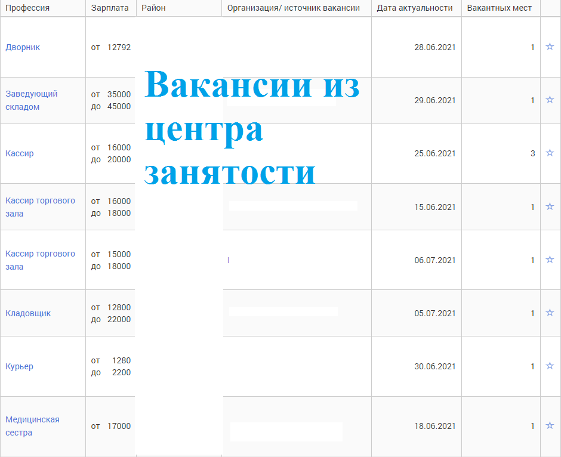The width and height of the screenshot is (561, 457).
Task: Star the Заведующий складом vacancy
Action: (550, 100)
